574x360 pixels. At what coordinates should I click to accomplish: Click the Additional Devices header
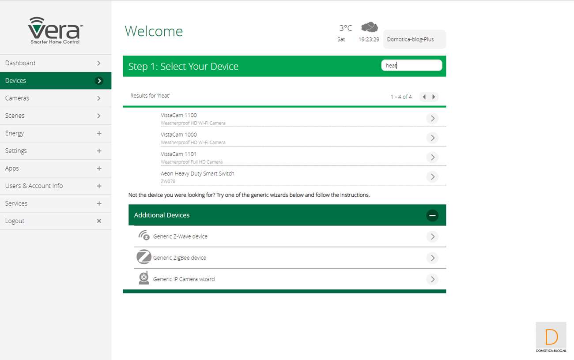coord(287,215)
